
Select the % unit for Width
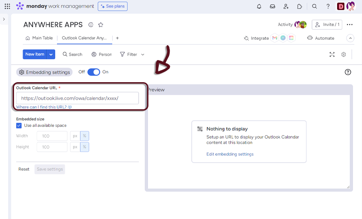85,136
